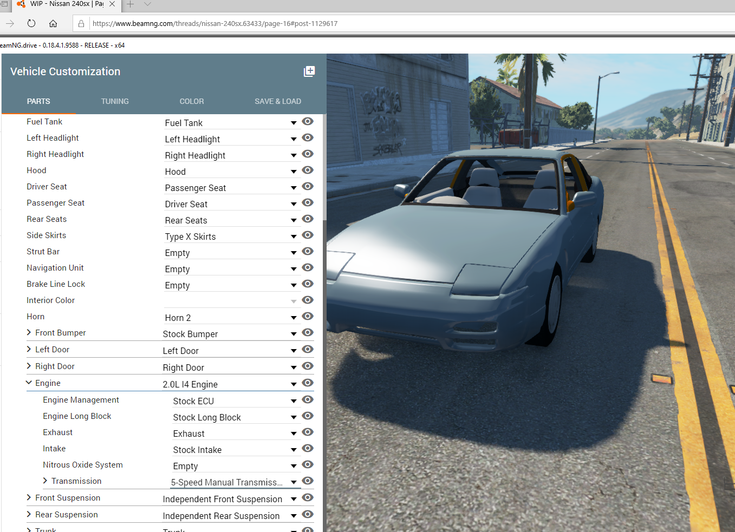Viewport: 735px width, 532px height.
Task: Expand the Front Suspension tree item
Action: [29, 498]
